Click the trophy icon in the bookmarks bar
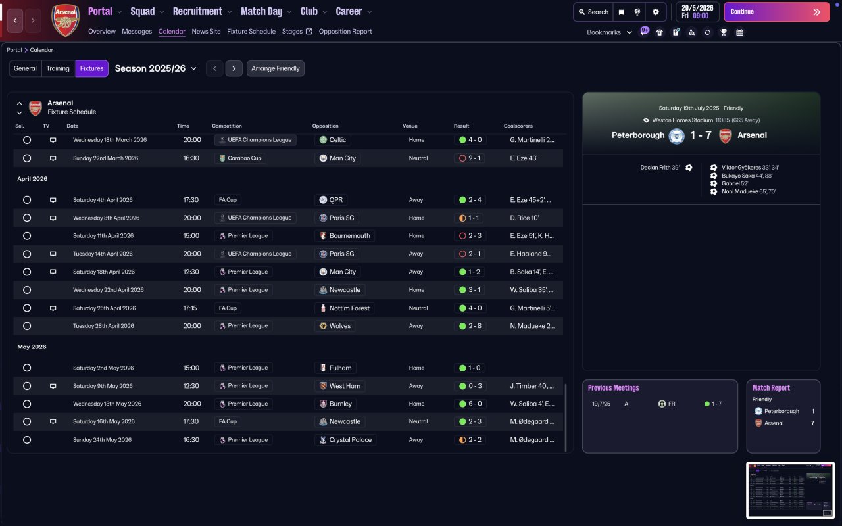The image size is (842, 526). click(724, 32)
